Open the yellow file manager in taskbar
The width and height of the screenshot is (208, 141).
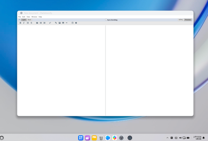click(x=94, y=138)
